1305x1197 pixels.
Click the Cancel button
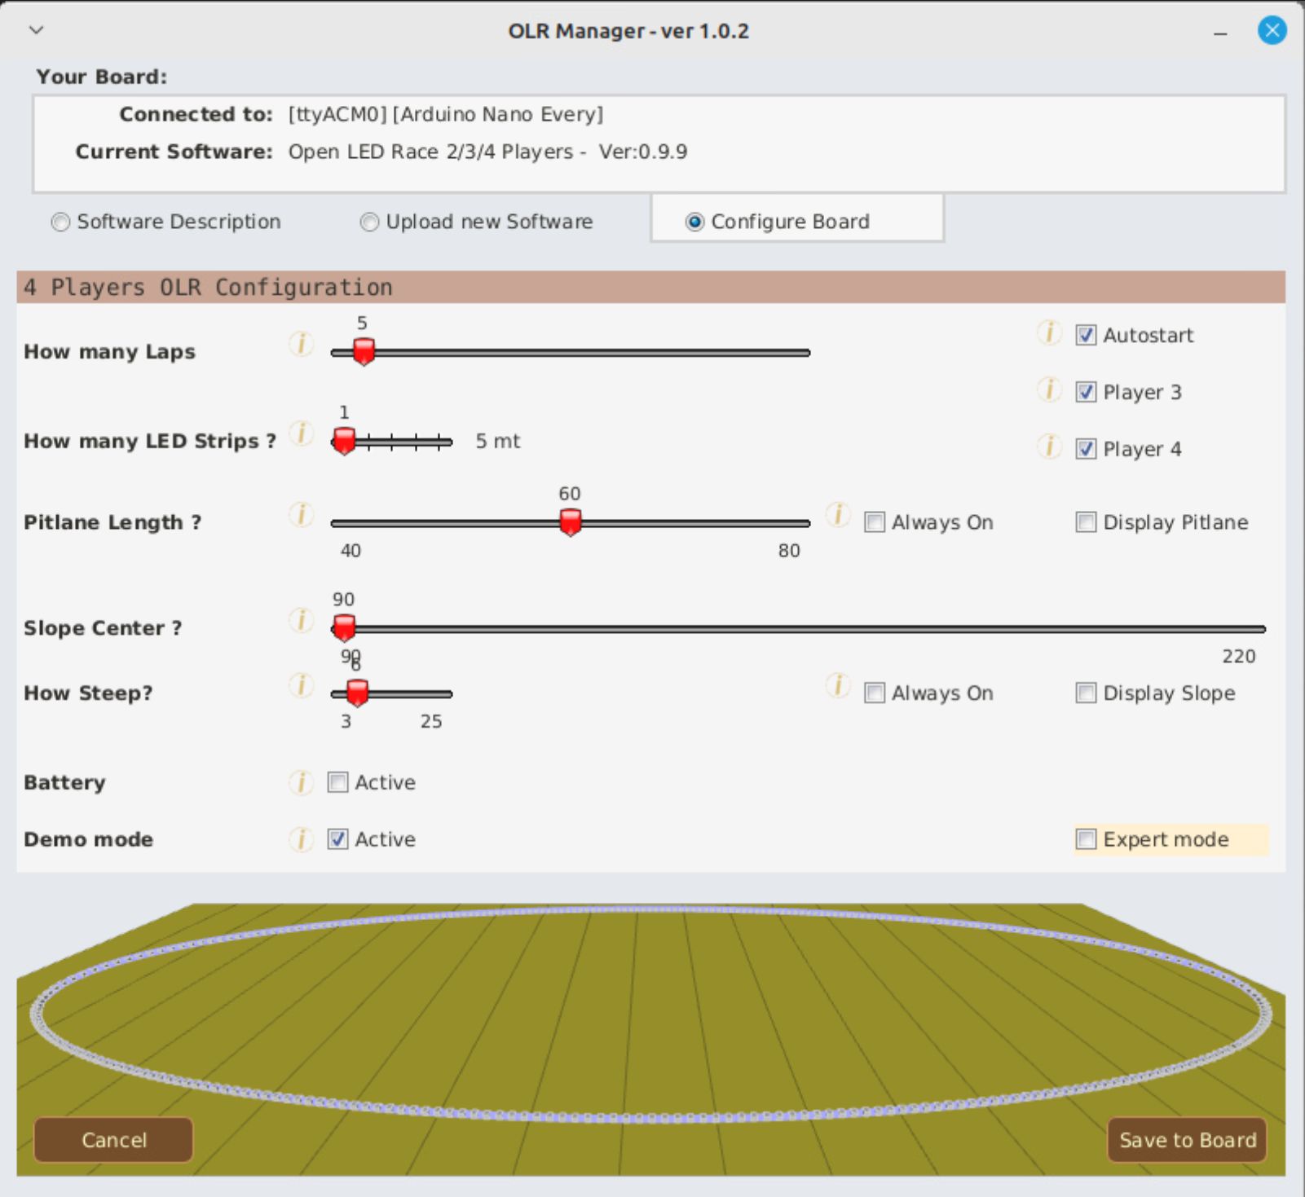(x=113, y=1140)
